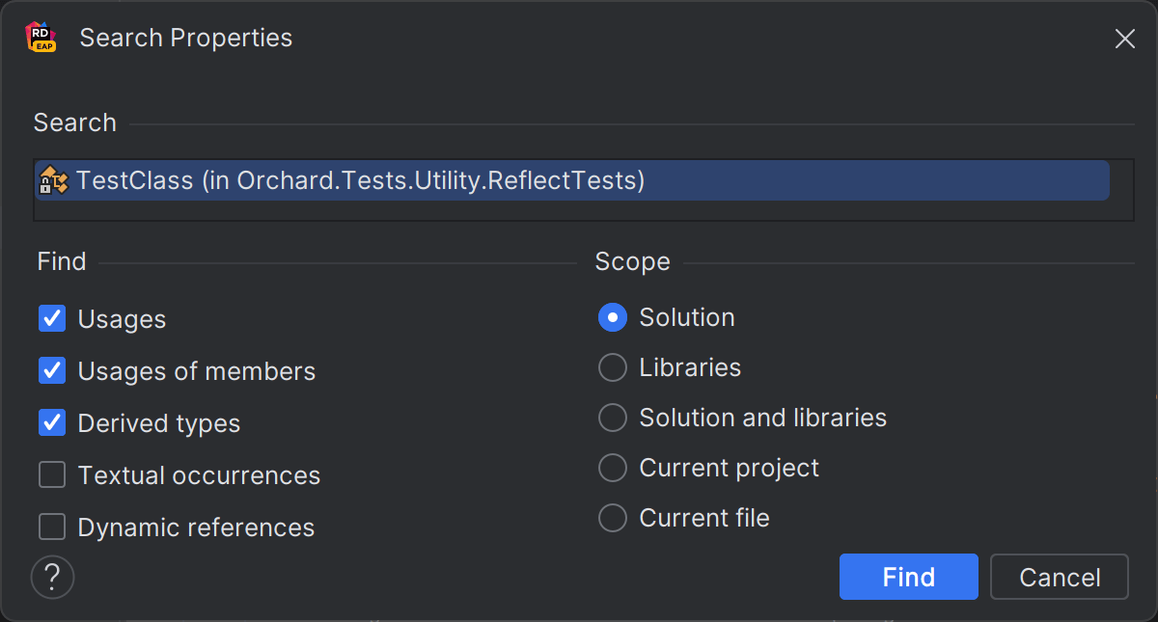Pick the Current file scope option
This screenshot has height=622, width=1158.
pos(613,518)
